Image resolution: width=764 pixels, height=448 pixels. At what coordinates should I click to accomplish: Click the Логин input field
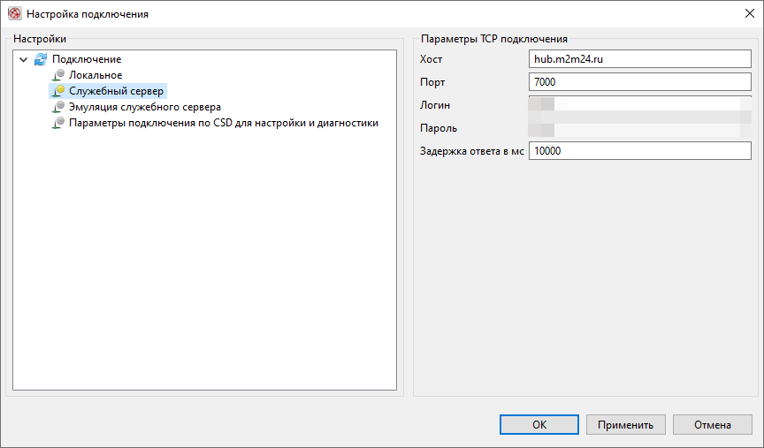point(639,104)
